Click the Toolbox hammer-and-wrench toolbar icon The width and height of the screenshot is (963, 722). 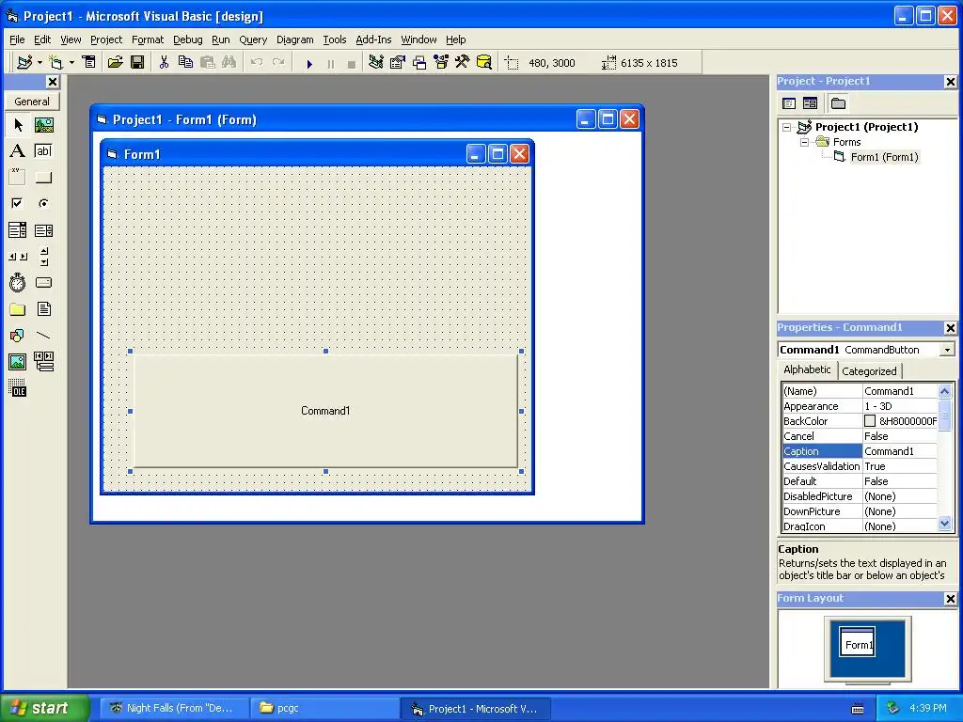tap(462, 62)
